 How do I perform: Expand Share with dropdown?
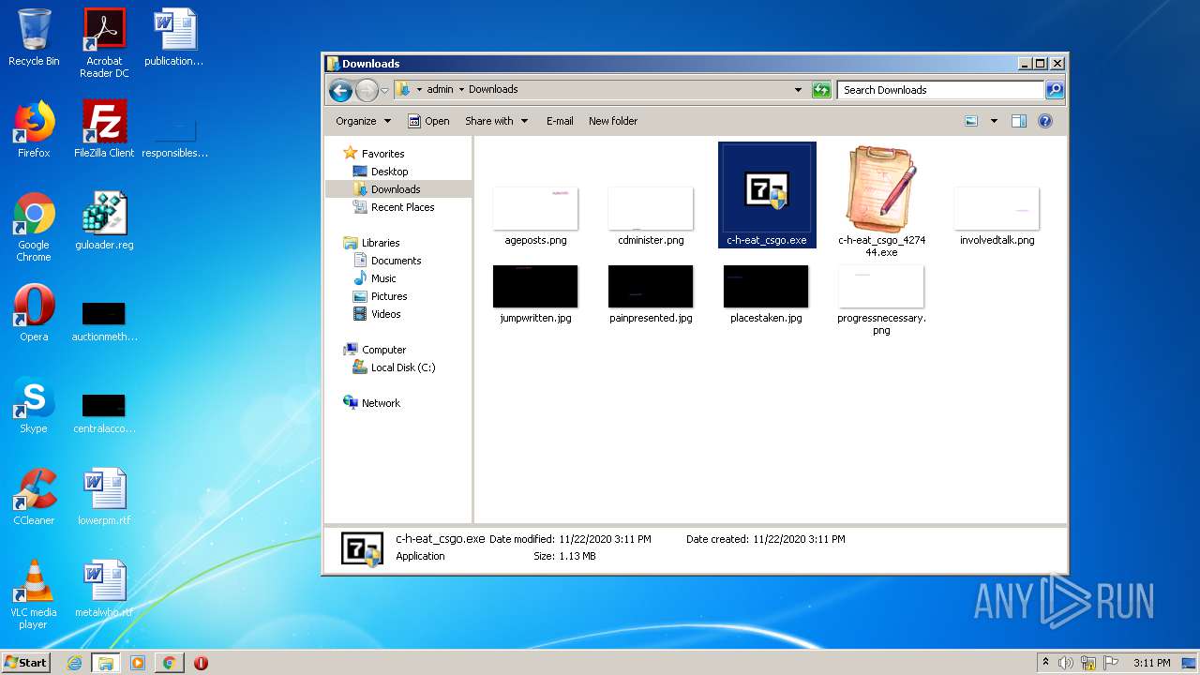[497, 121]
